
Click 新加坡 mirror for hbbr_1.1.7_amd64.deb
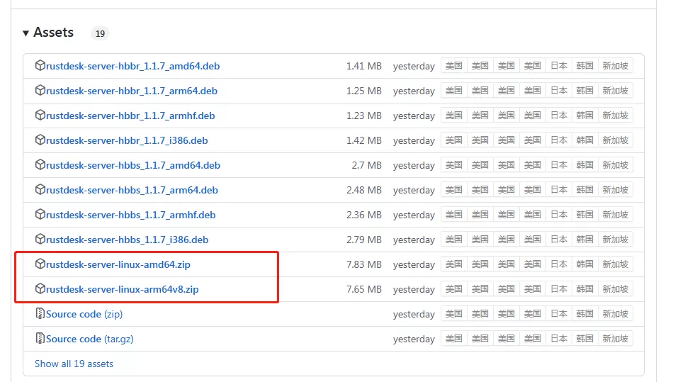pos(615,66)
